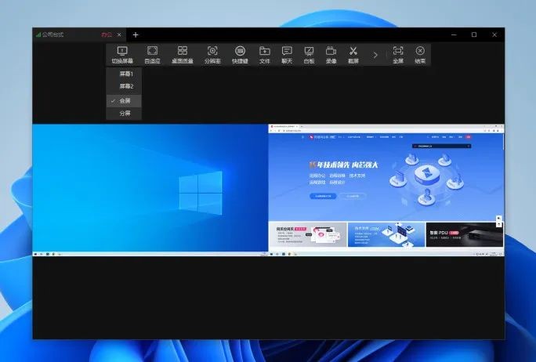Image resolution: width=536 pixels, height=362 pixels.
Task: Click the outlined button beside blue download button
Action: point(353,196)
